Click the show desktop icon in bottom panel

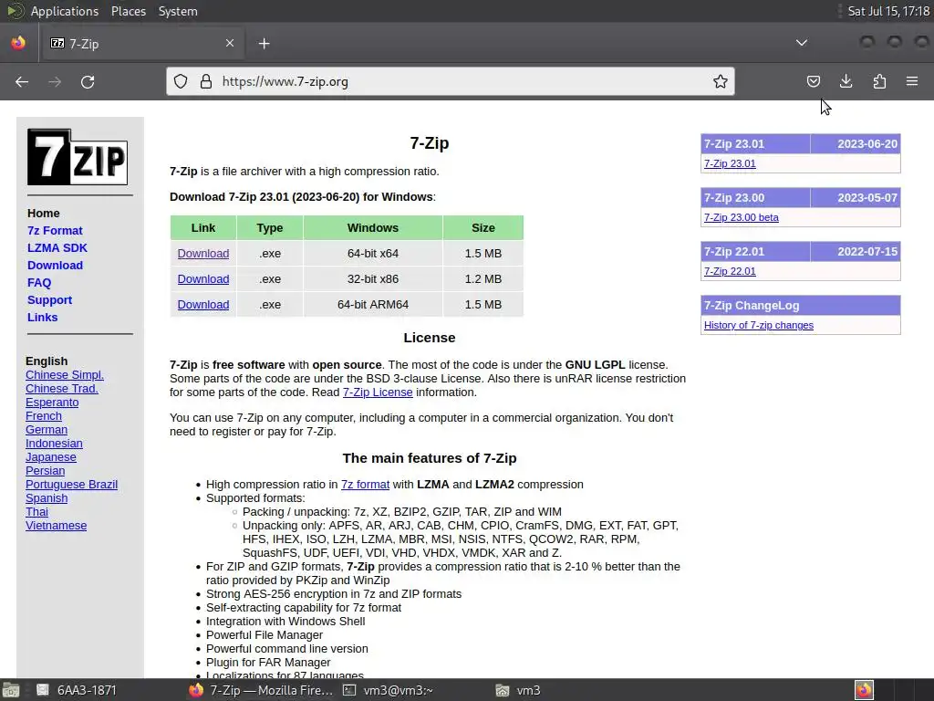pos(10,690)
